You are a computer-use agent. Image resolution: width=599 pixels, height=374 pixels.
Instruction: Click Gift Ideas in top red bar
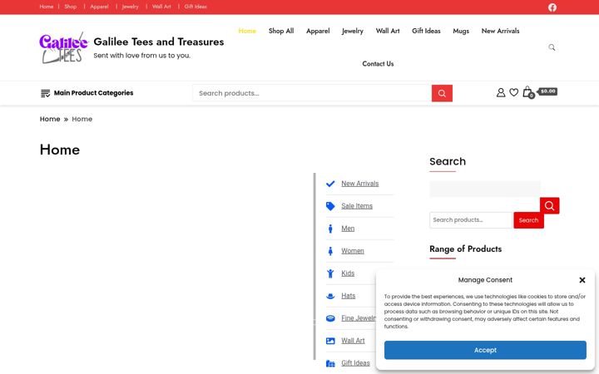(x=196, y=7)
